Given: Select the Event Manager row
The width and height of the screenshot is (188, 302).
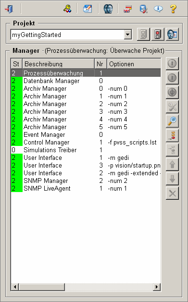Looking at the screenshot, I should pyautogui.click(x=86, y=134).
